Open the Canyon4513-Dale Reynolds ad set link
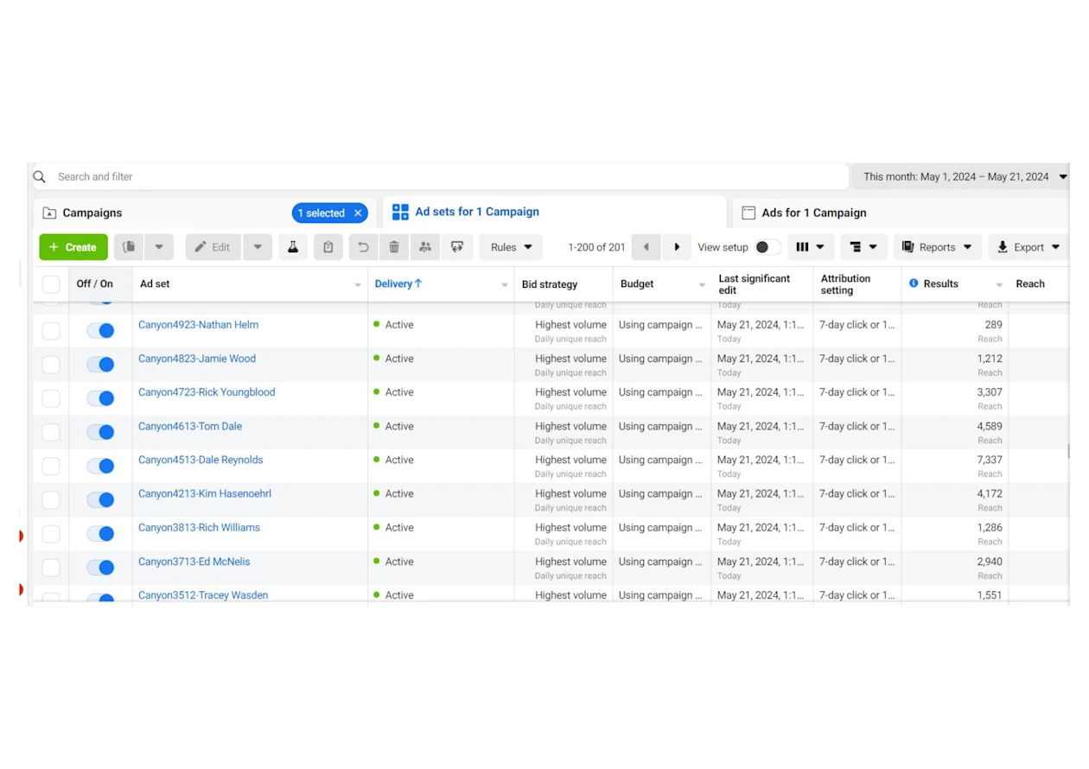Viewport: 1089px width, 769px height. pyautogui.click(x=201, y=460)
